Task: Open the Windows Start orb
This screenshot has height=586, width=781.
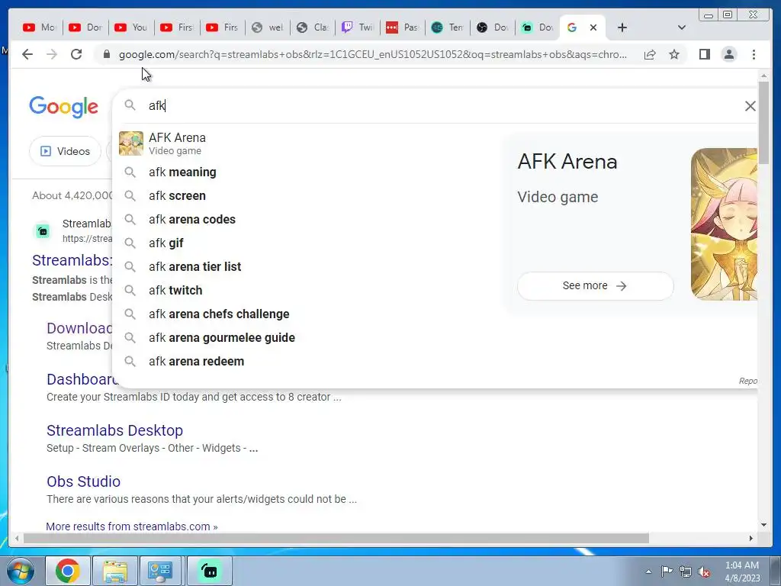Action: [x=21, y=571]
